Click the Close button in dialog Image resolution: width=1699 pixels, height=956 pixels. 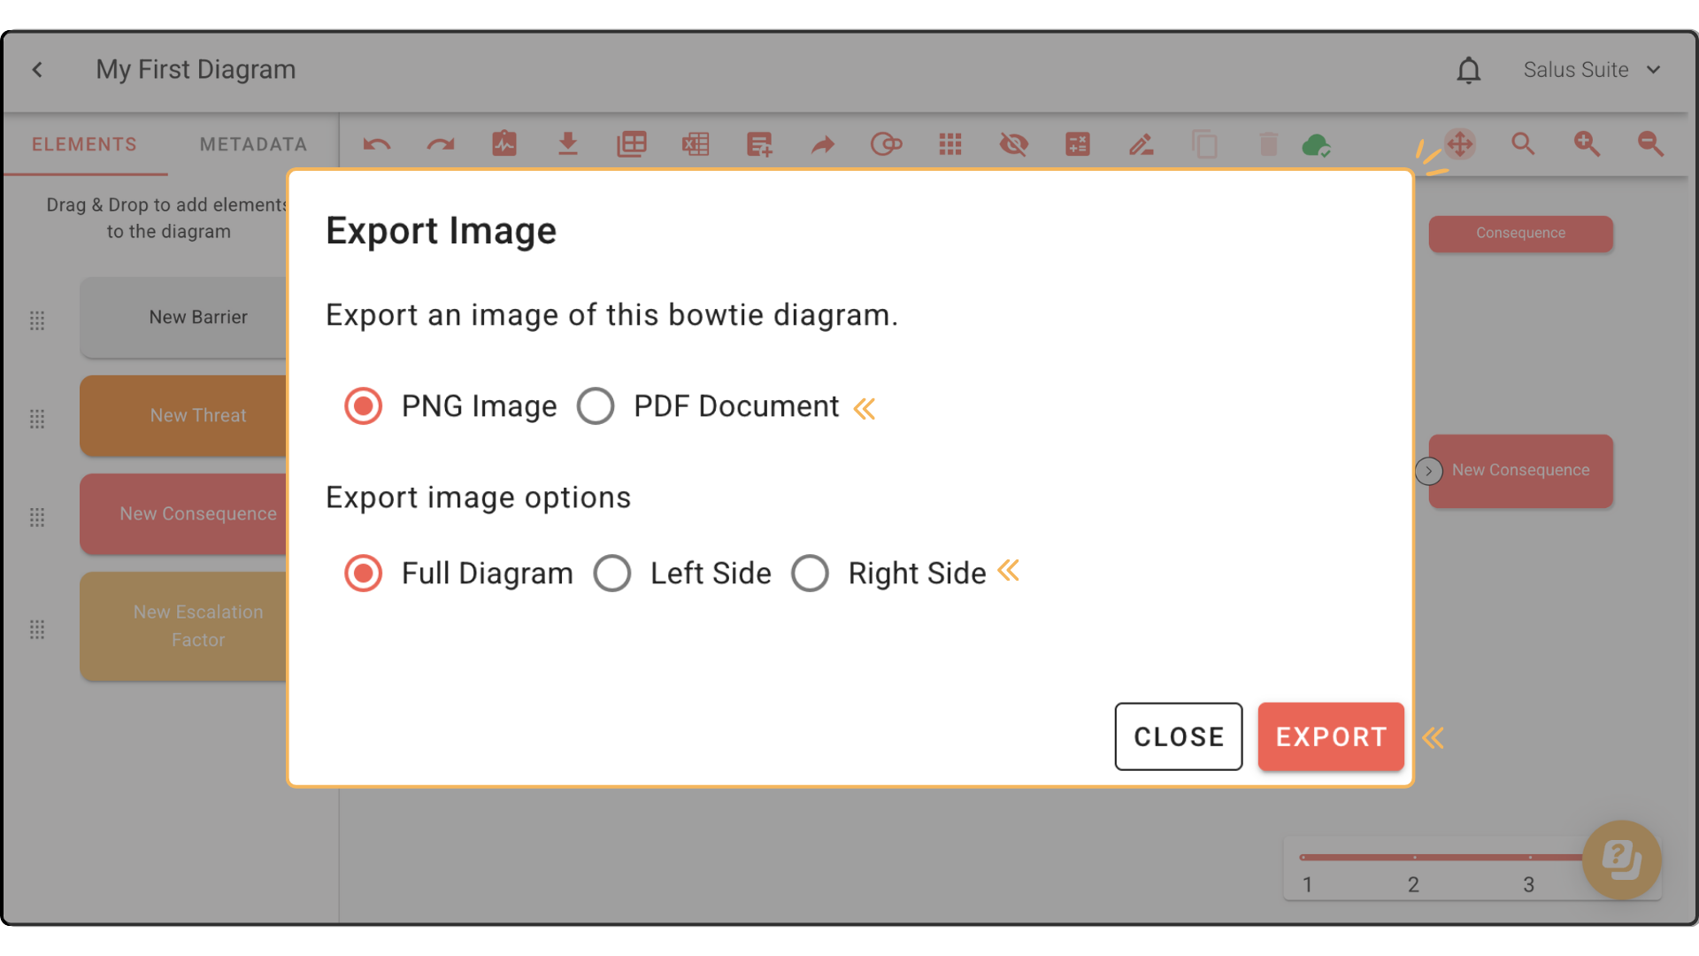1179,736
